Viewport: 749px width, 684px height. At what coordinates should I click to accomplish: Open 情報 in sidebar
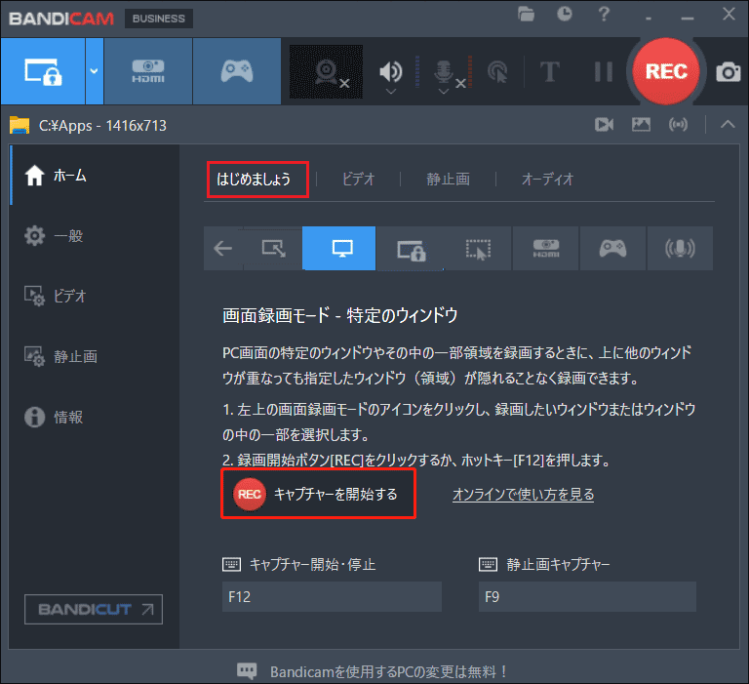(95, 417)
